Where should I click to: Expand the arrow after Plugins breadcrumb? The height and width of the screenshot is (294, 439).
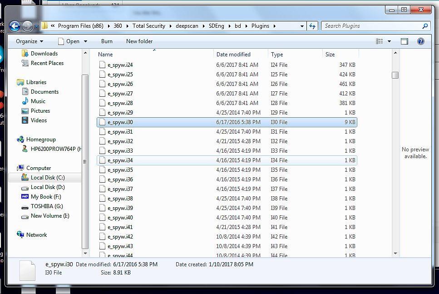coord(274,26)
